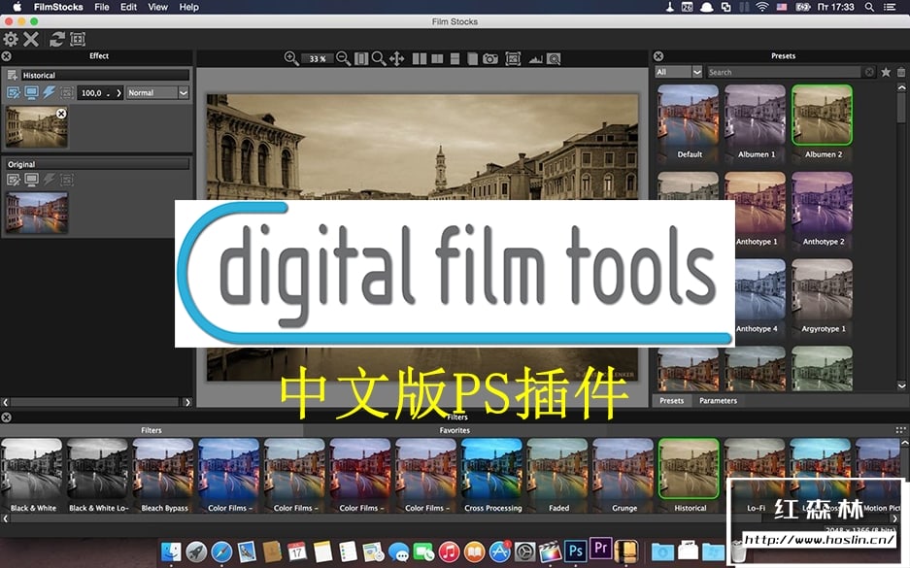The image size is (910, 568).
Task: Click the zoom in magnifier icon
Action: click(291, 58)
